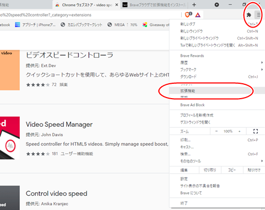
Task: Click the 100% zoom value
Action: pyautogui.click(x=228, y=131)
